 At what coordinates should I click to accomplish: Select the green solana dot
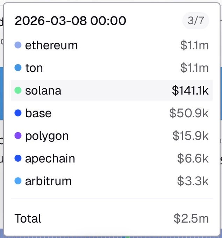[x=18, y=91]
